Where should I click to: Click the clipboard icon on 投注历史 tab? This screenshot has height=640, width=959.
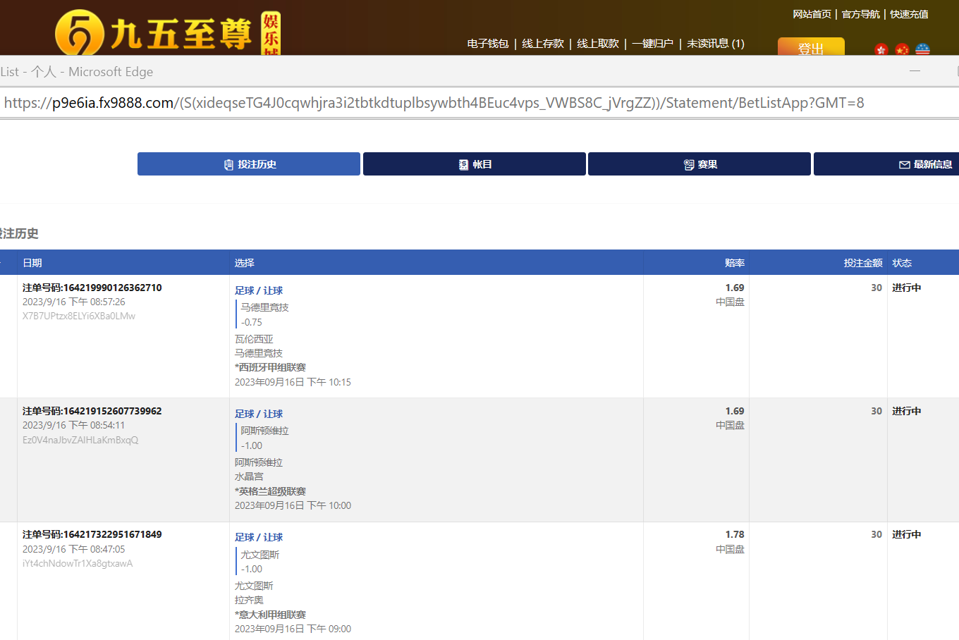click(x=228, y=165)
